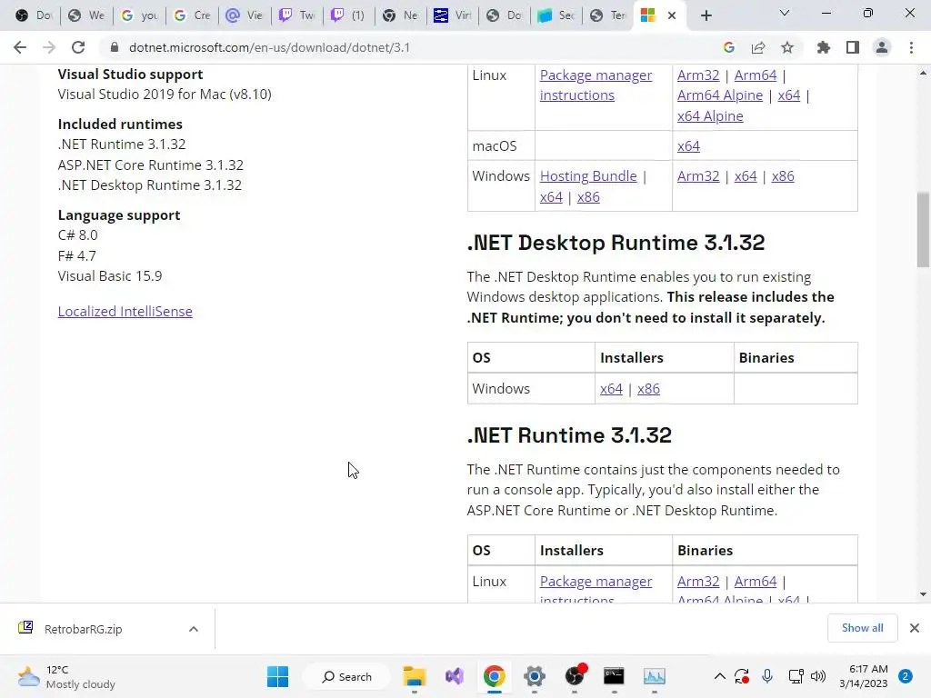The height and width of the screenshot is (698, 931).
Task: Open the Windows Start menu
Action: pos(278,676)
